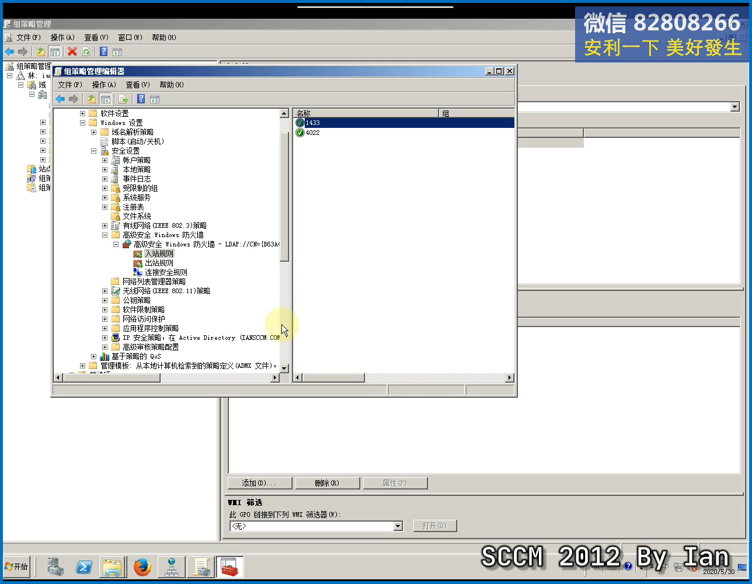The width and height of the screenshot is (752, 584).
Task: Collapse 安全设置 node
Action: [93, 151]
